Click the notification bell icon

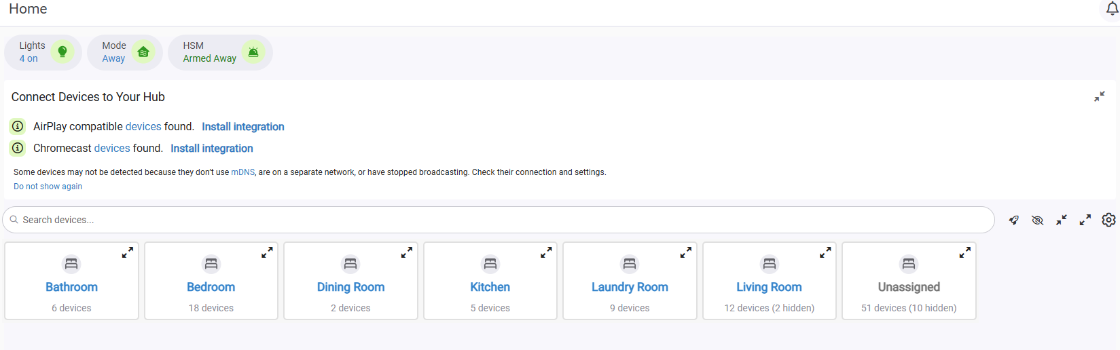pyautogui.click(x=1112, y=9)
